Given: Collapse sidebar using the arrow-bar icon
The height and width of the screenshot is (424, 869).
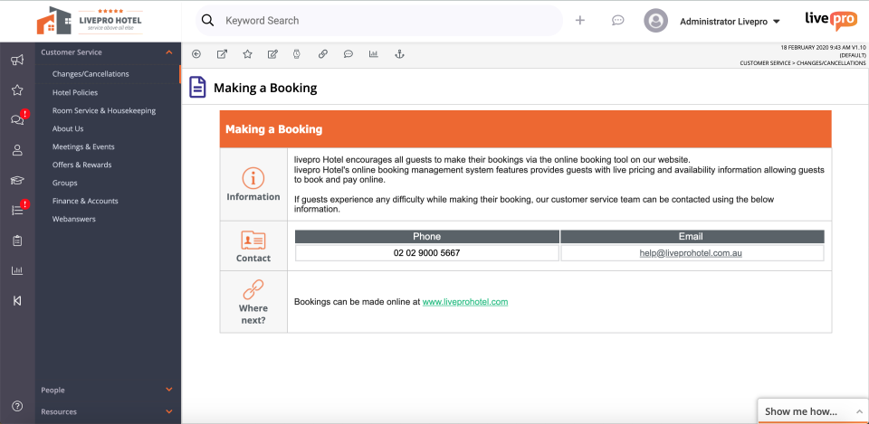Looking at the screenshot, I should [17, 300].
